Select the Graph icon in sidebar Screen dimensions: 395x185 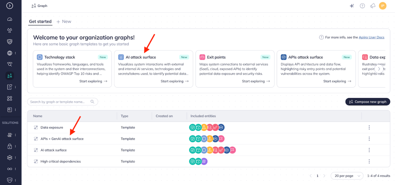click(x=10, y=76)
